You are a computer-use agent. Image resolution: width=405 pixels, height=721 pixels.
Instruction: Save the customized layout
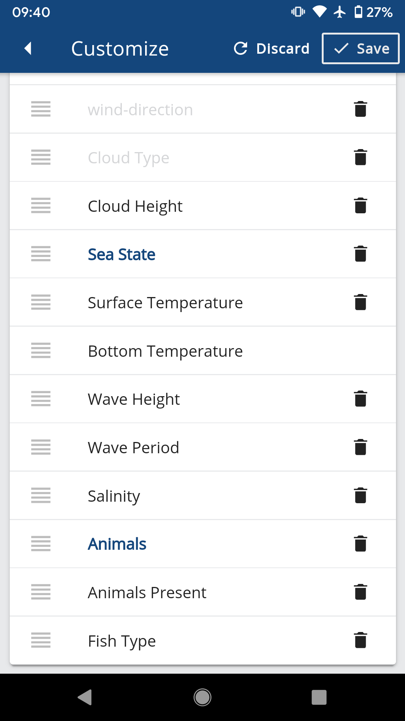tap(361, 48)
